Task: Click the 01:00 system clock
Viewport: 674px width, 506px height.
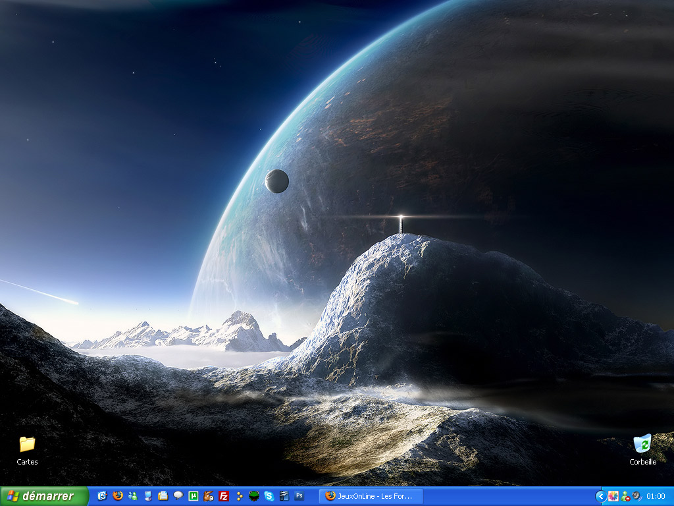Action: [656, 497]
